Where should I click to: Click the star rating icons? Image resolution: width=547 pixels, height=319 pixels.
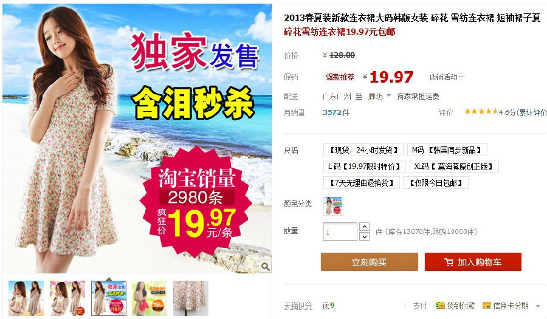481,112
